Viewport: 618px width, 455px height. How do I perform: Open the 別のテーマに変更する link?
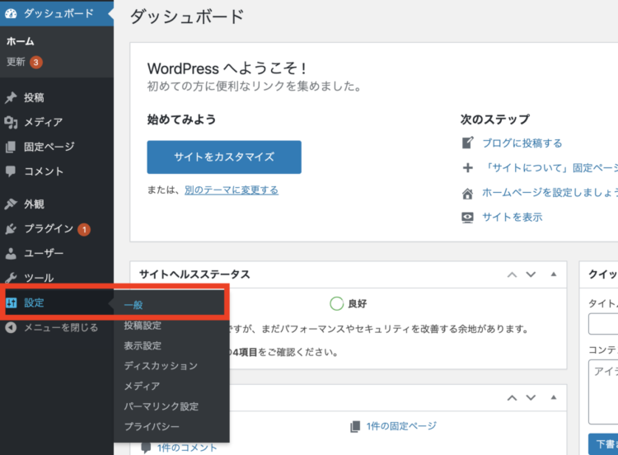232,190
